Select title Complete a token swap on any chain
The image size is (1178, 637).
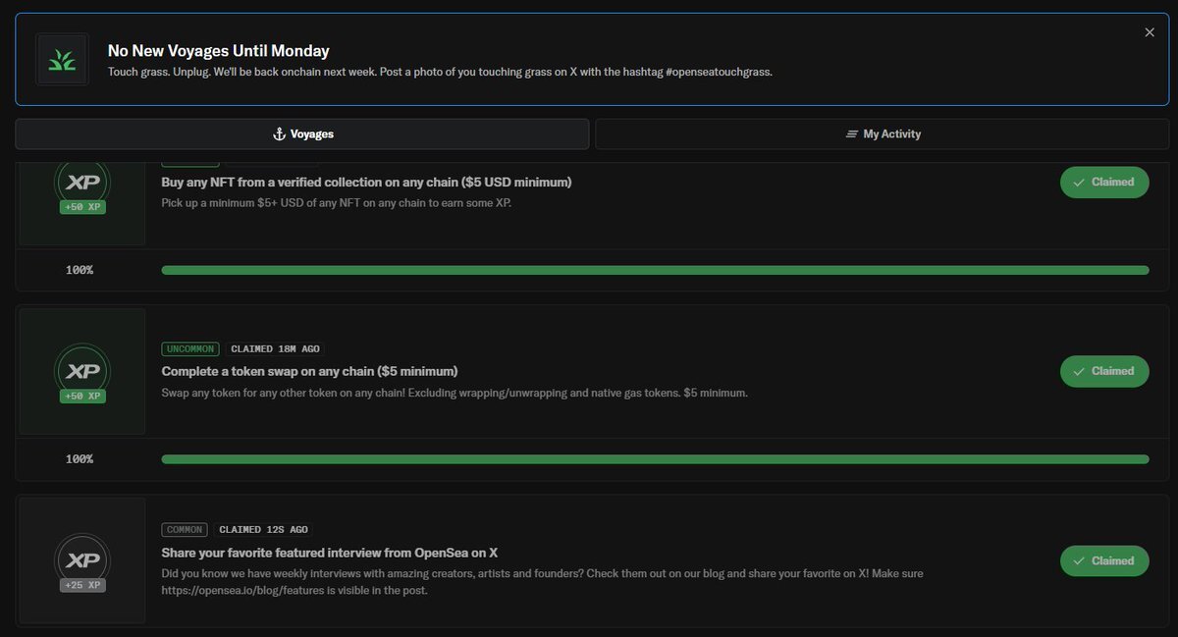309,371
